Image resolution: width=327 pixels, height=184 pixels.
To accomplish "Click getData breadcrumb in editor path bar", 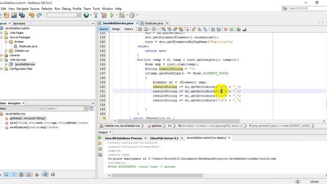I will pyautogui.click(x=156, y=126).
